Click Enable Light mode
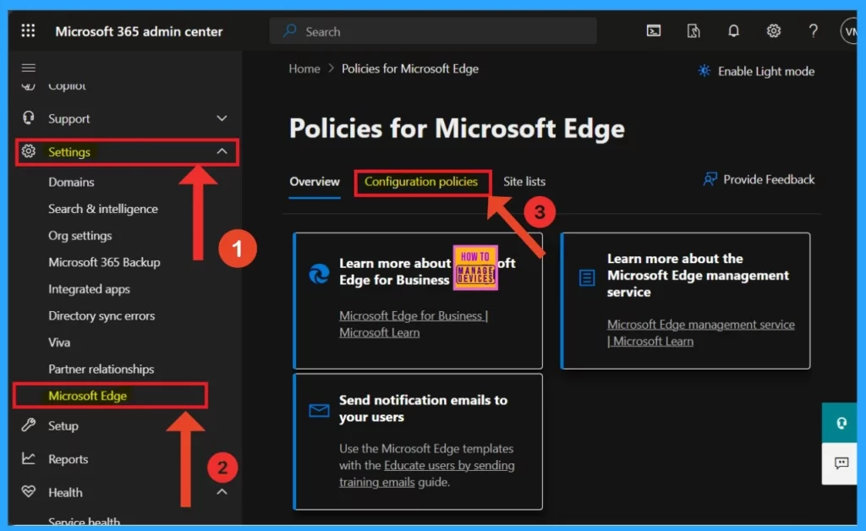The image size is (866, 531). coord(766,71)
